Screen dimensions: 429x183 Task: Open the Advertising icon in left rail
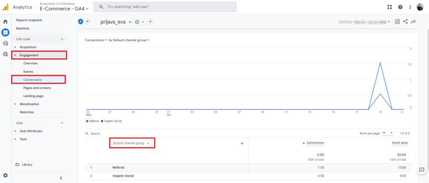point(5,54)
